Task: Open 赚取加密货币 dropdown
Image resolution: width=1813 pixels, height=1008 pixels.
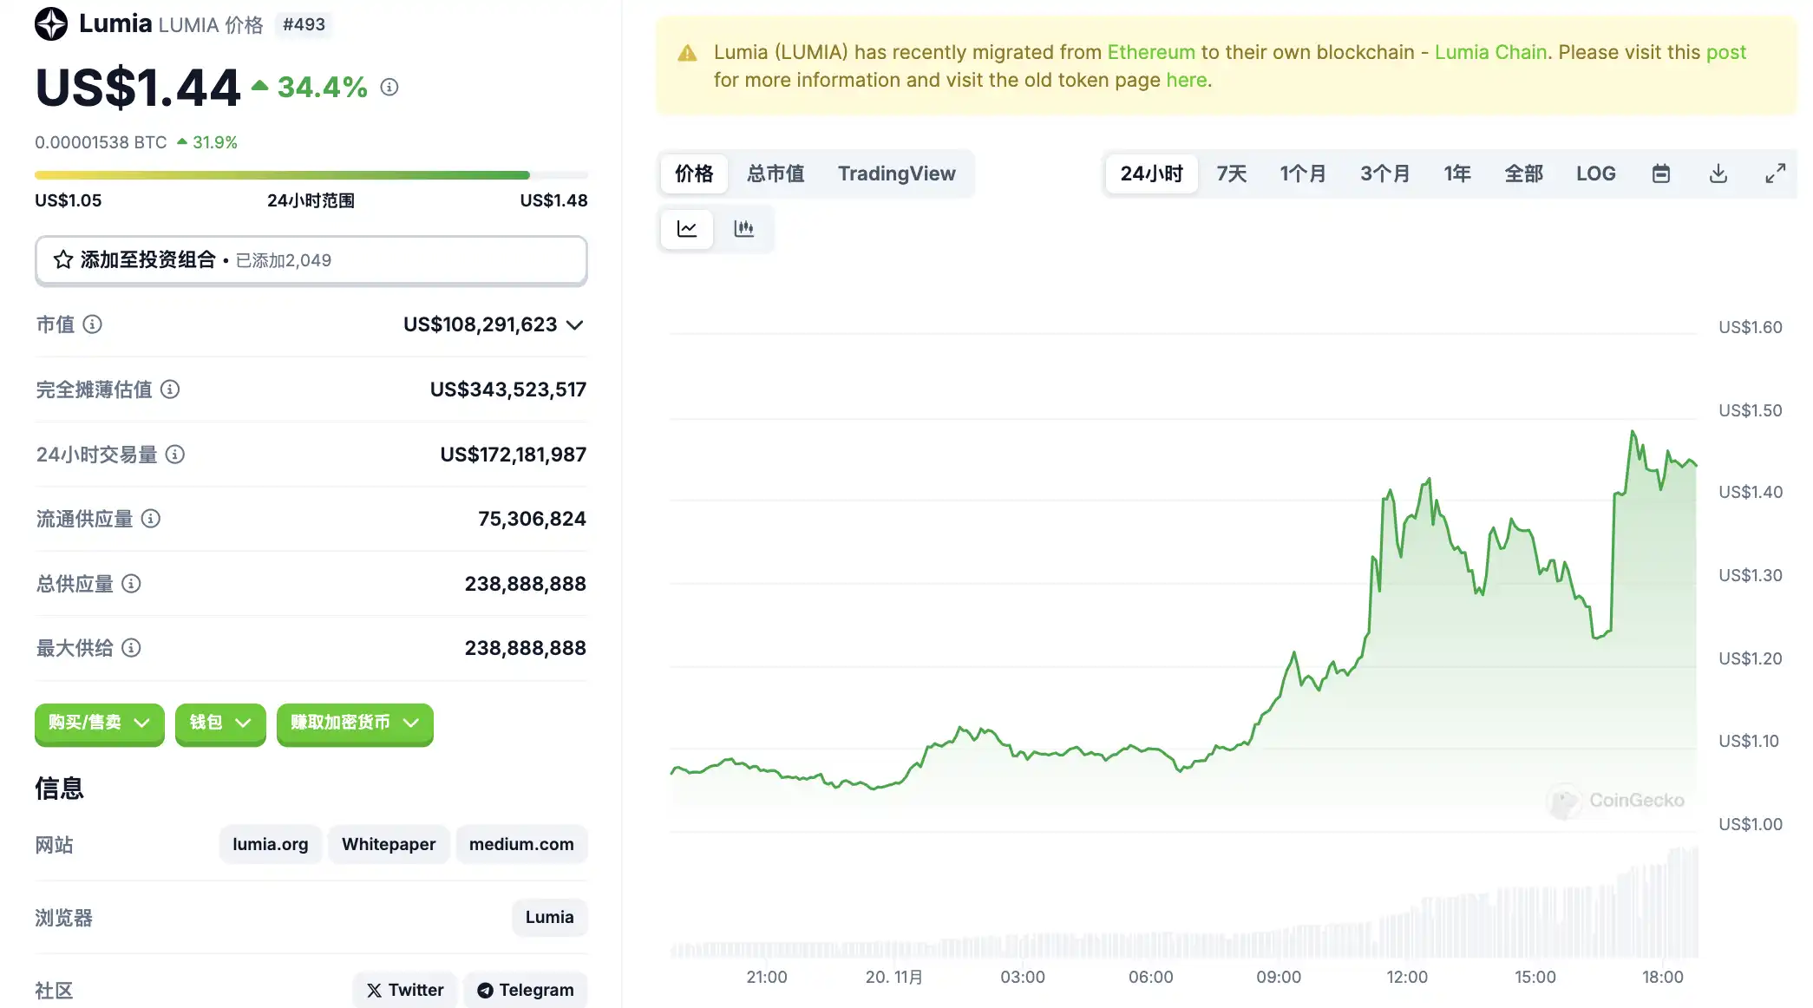Action: (x=355, y=723)
